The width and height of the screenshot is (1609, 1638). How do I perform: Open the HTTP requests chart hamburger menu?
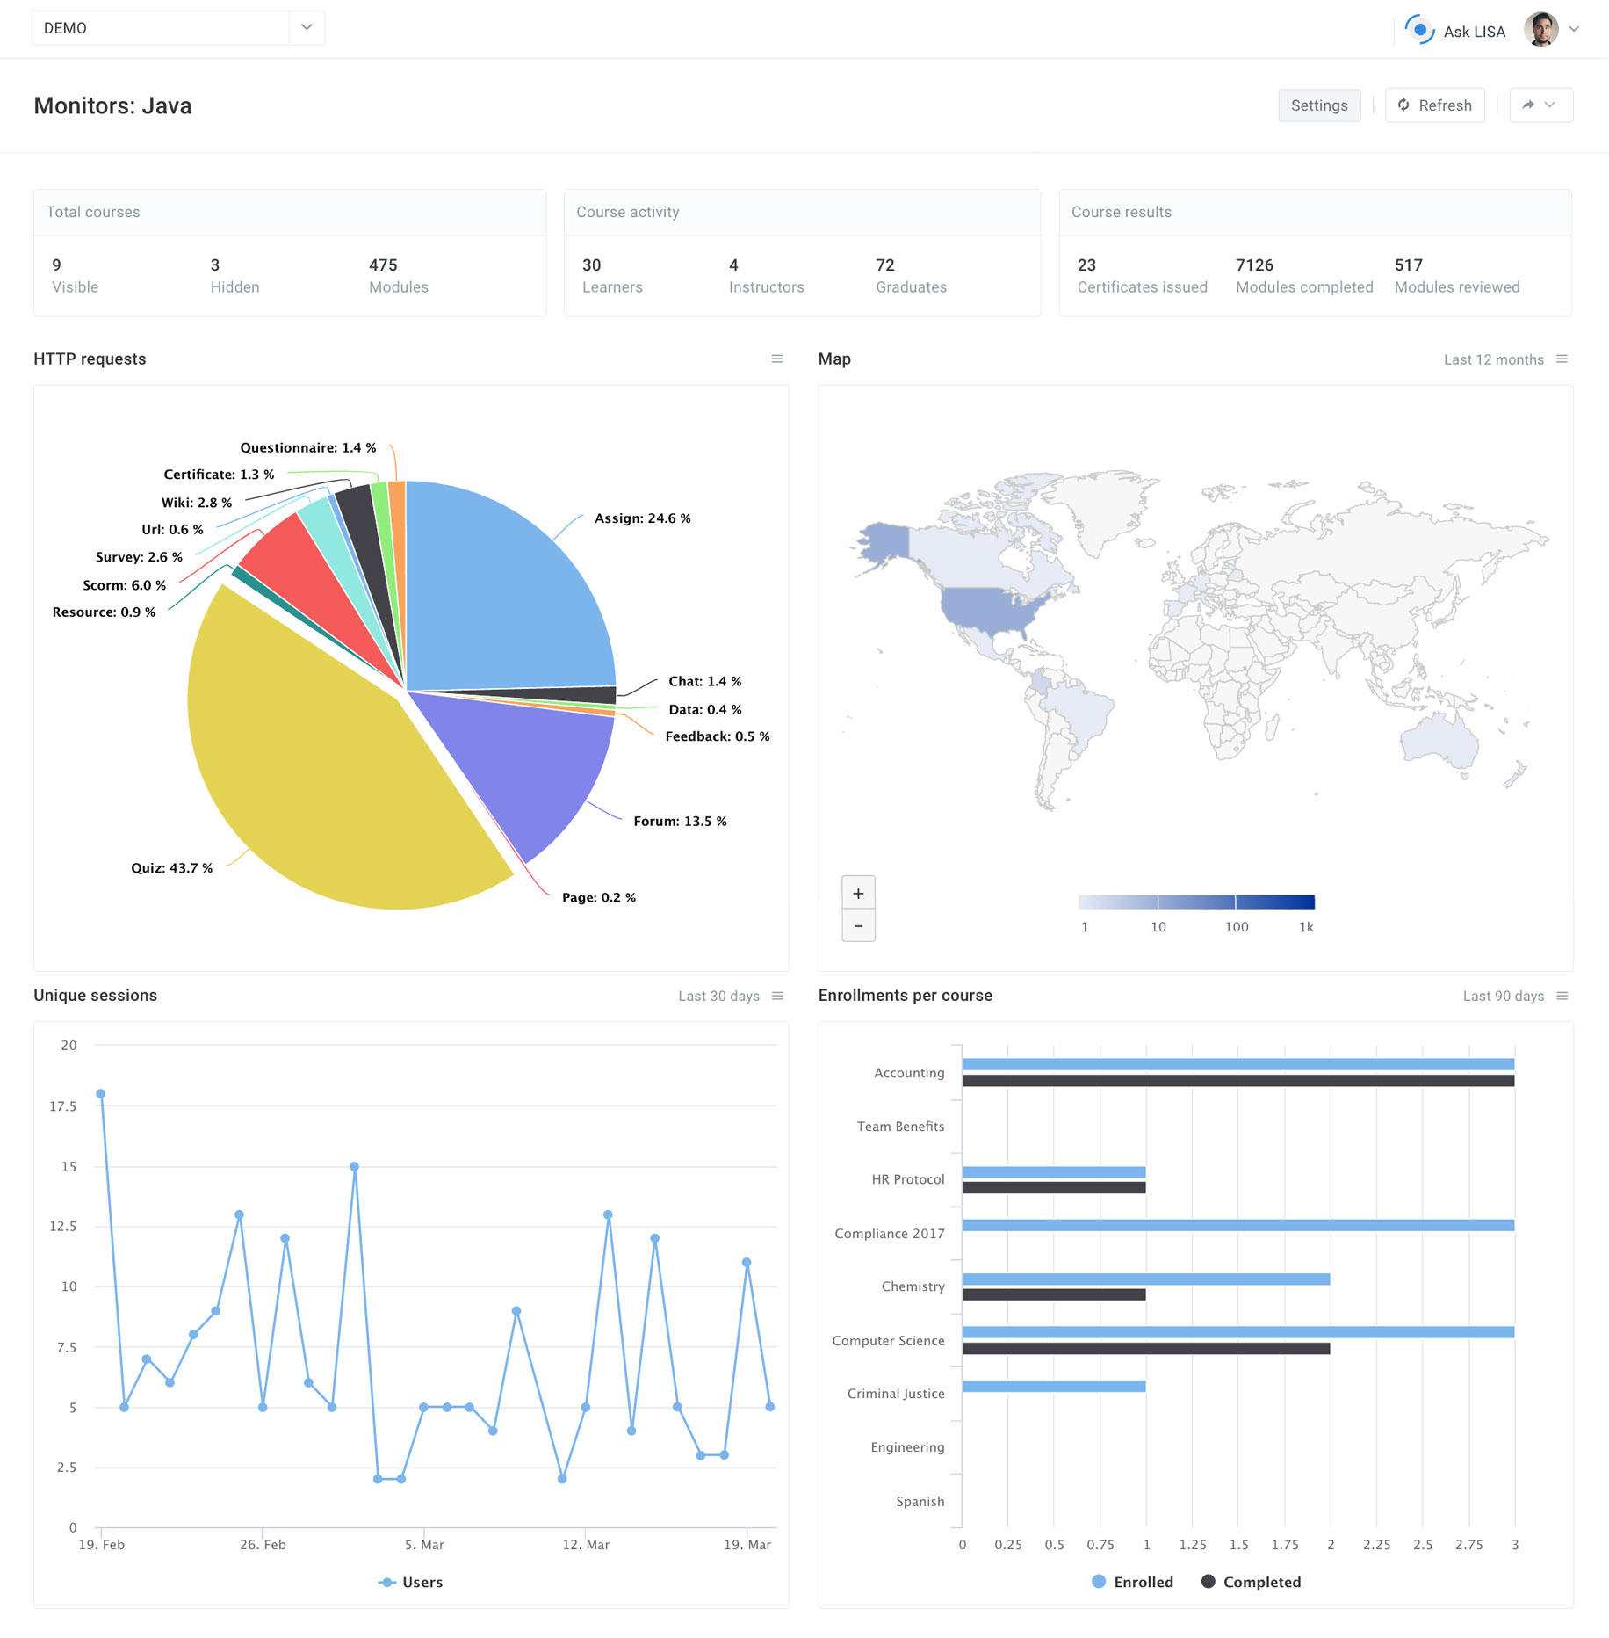(777, 359)
